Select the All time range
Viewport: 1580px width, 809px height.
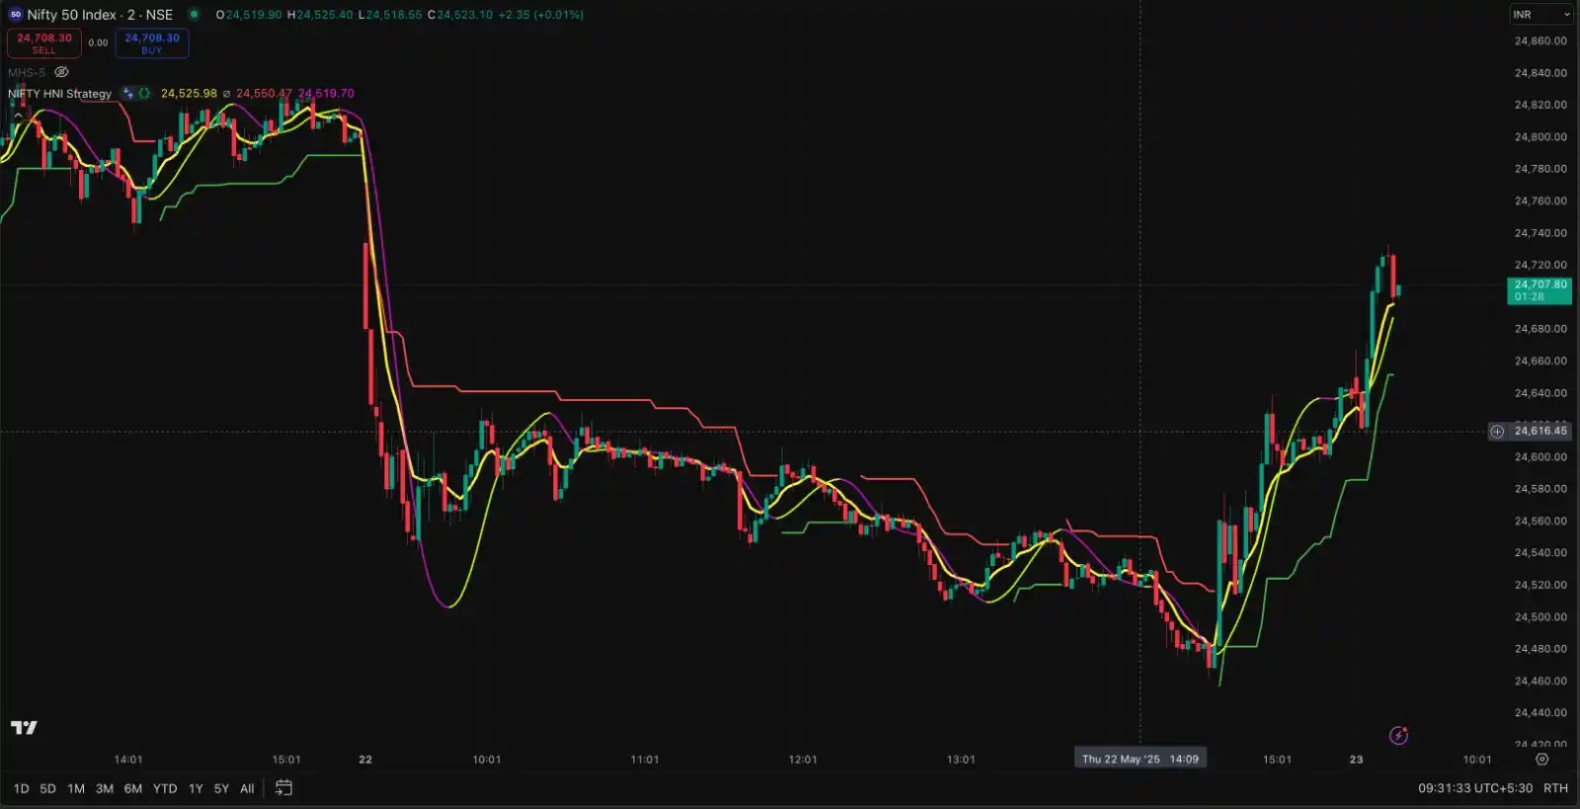click(x=247, y=788)
